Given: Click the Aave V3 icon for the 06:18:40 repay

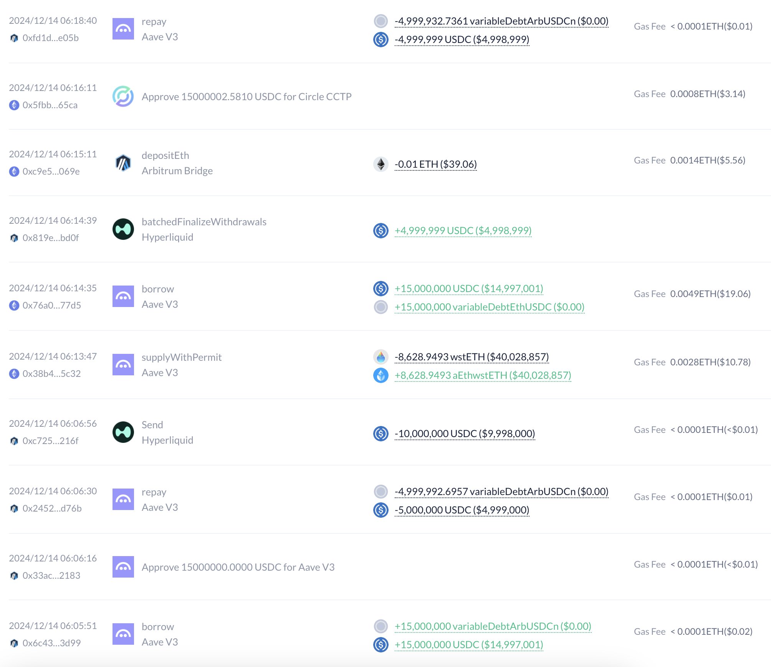Looking at the screenshot, I should click(123, 29).
